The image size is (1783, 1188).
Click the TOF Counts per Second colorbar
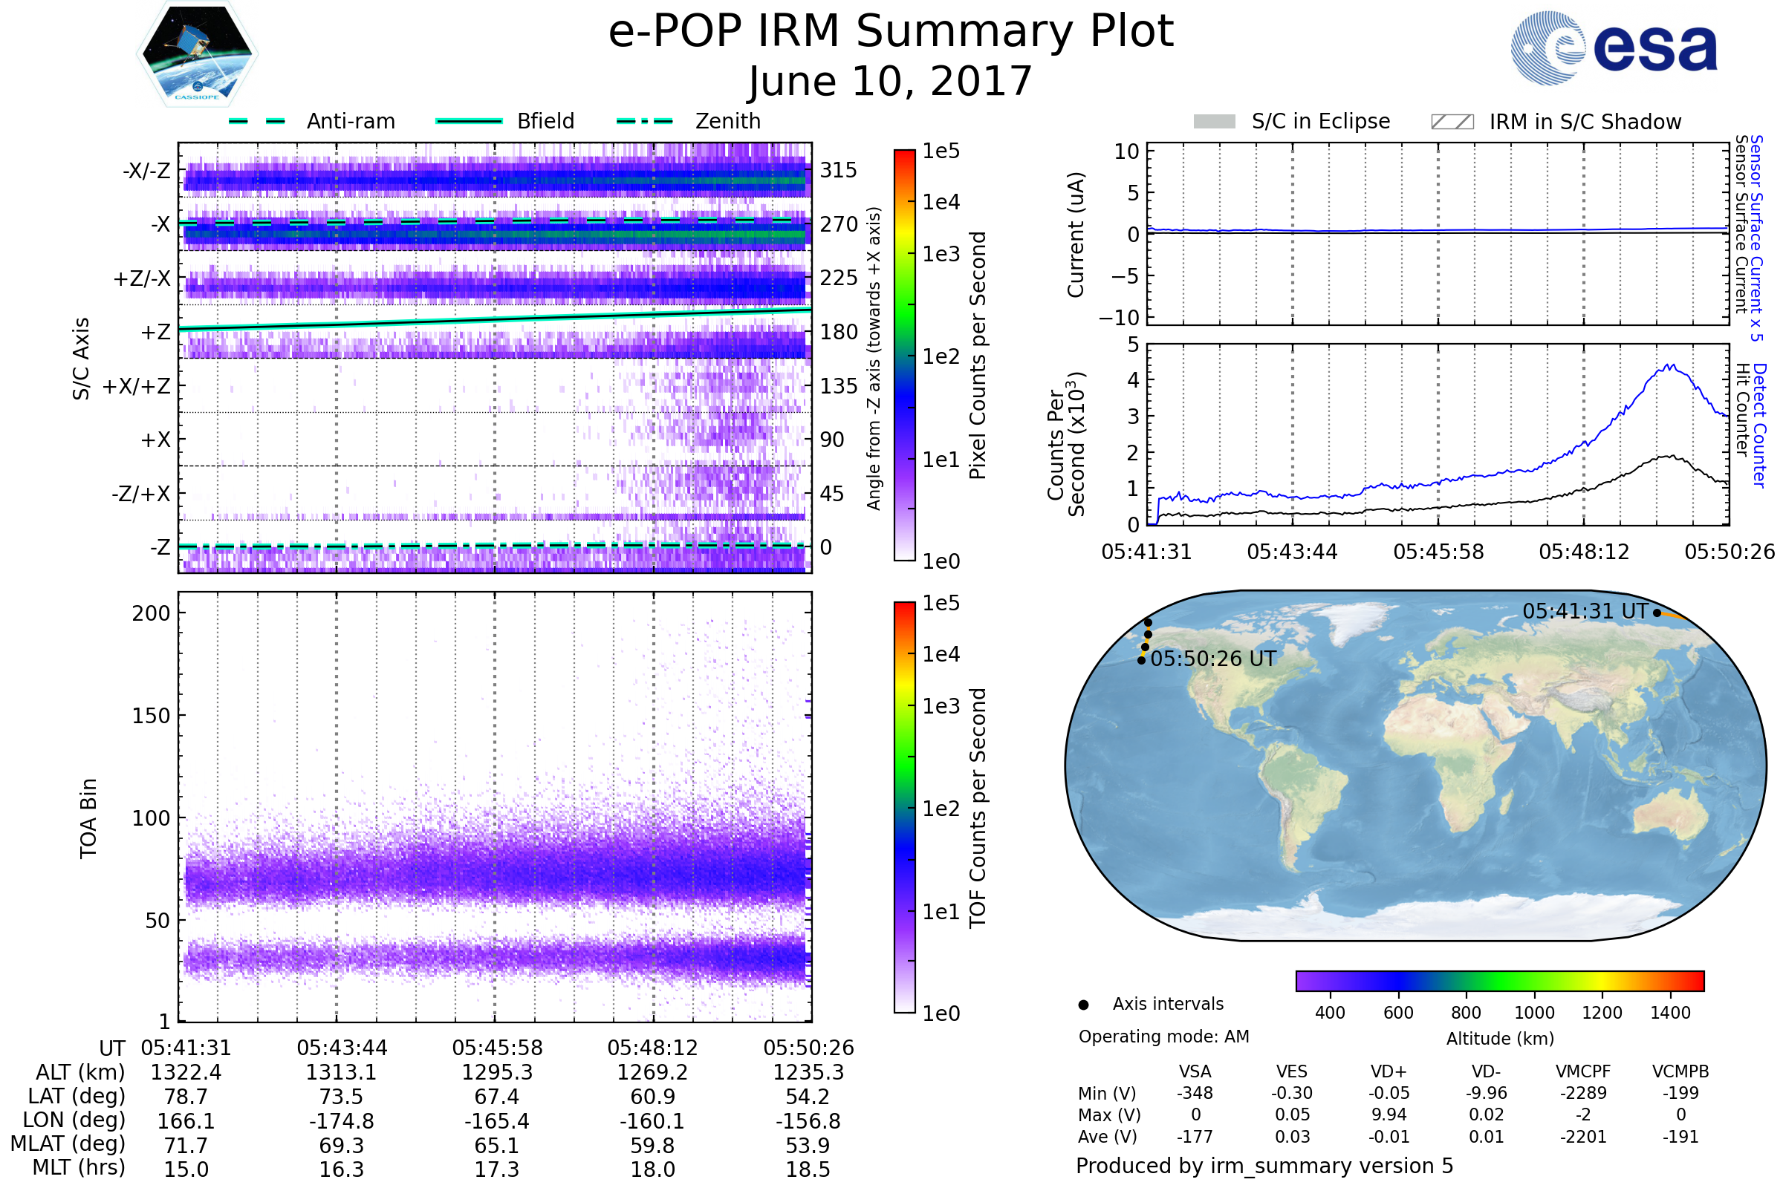(904, 808)
